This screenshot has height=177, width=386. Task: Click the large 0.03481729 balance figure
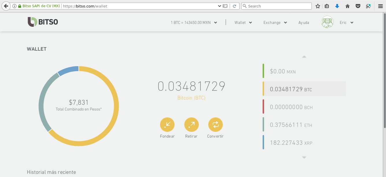191,86
